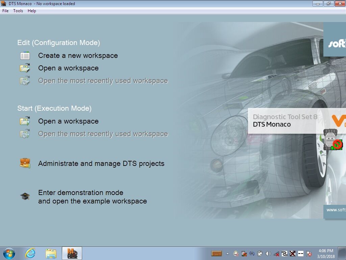The image size is (346, 260).
Task: Open the Help menu
Action: click(x=32, y=11)
